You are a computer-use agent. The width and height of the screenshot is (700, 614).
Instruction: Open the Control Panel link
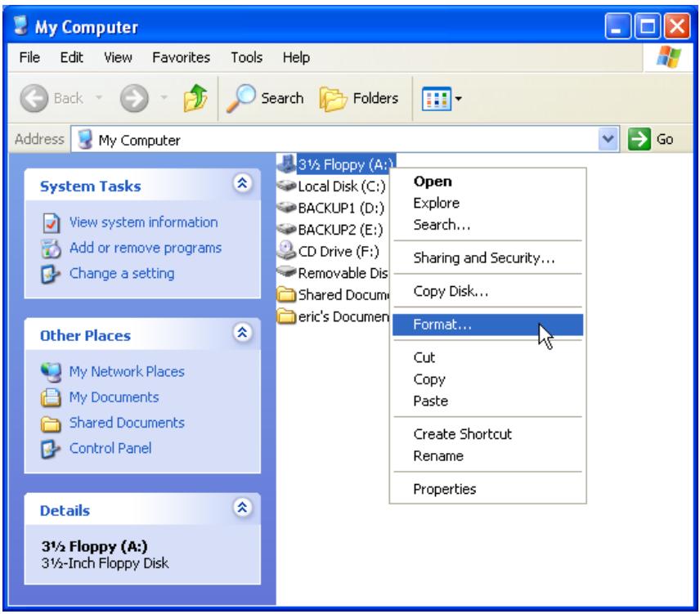click(110, 448)
